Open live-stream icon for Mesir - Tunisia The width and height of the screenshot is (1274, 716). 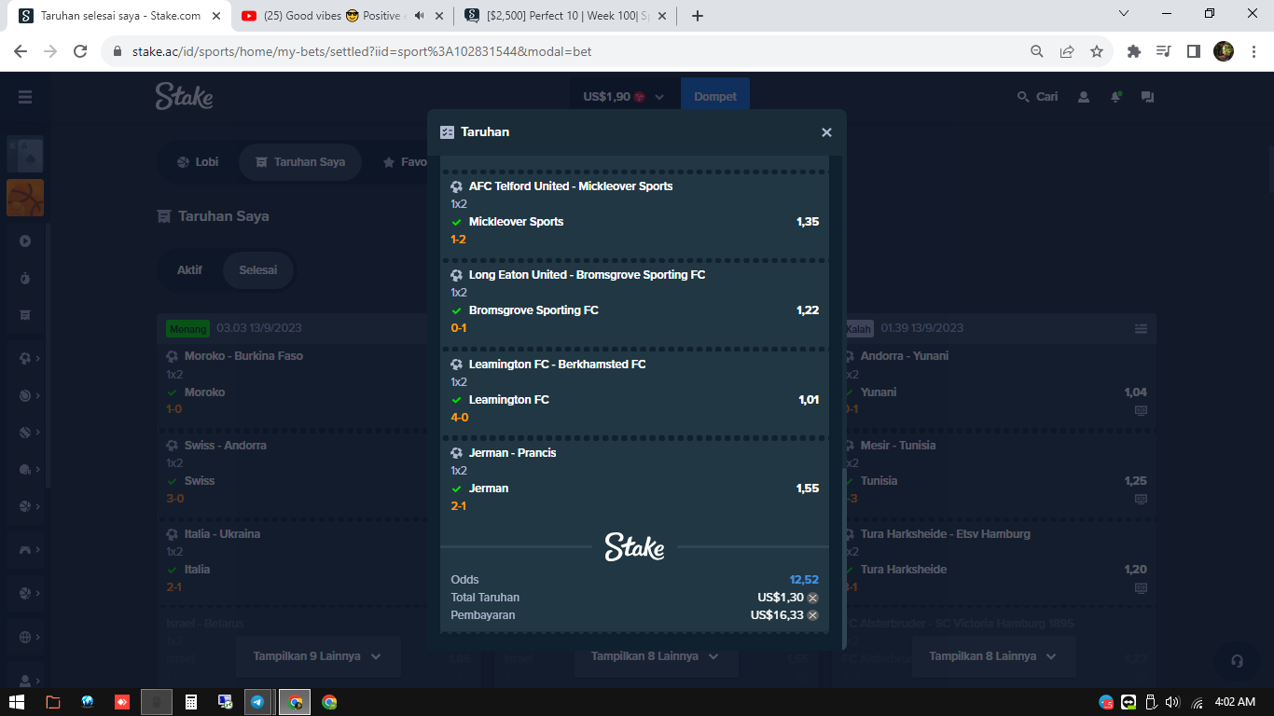tap(1141, 499)
